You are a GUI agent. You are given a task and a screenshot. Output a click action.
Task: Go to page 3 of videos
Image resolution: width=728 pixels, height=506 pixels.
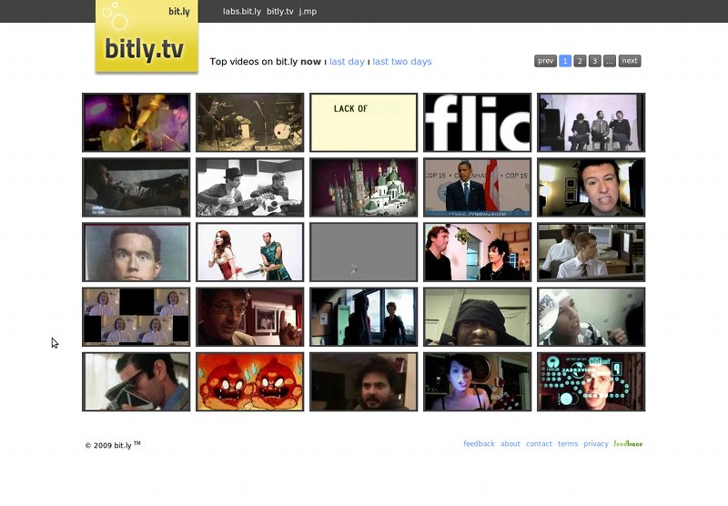coord(595,61)
